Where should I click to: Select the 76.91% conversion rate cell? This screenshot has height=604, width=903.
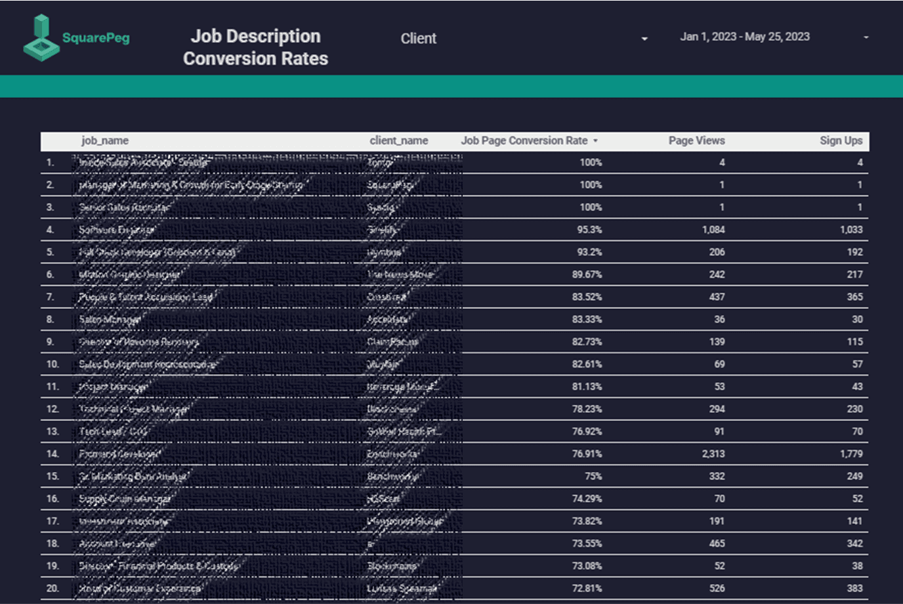[587, 454]
